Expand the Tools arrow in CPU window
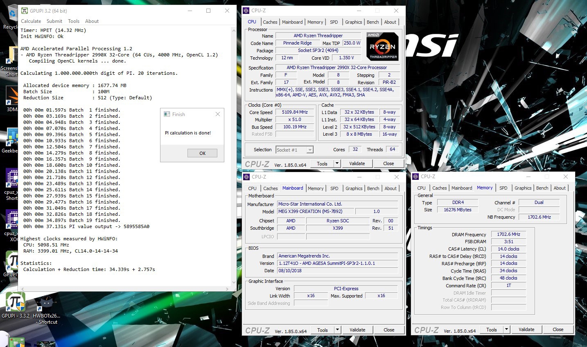 coord(337,163)
